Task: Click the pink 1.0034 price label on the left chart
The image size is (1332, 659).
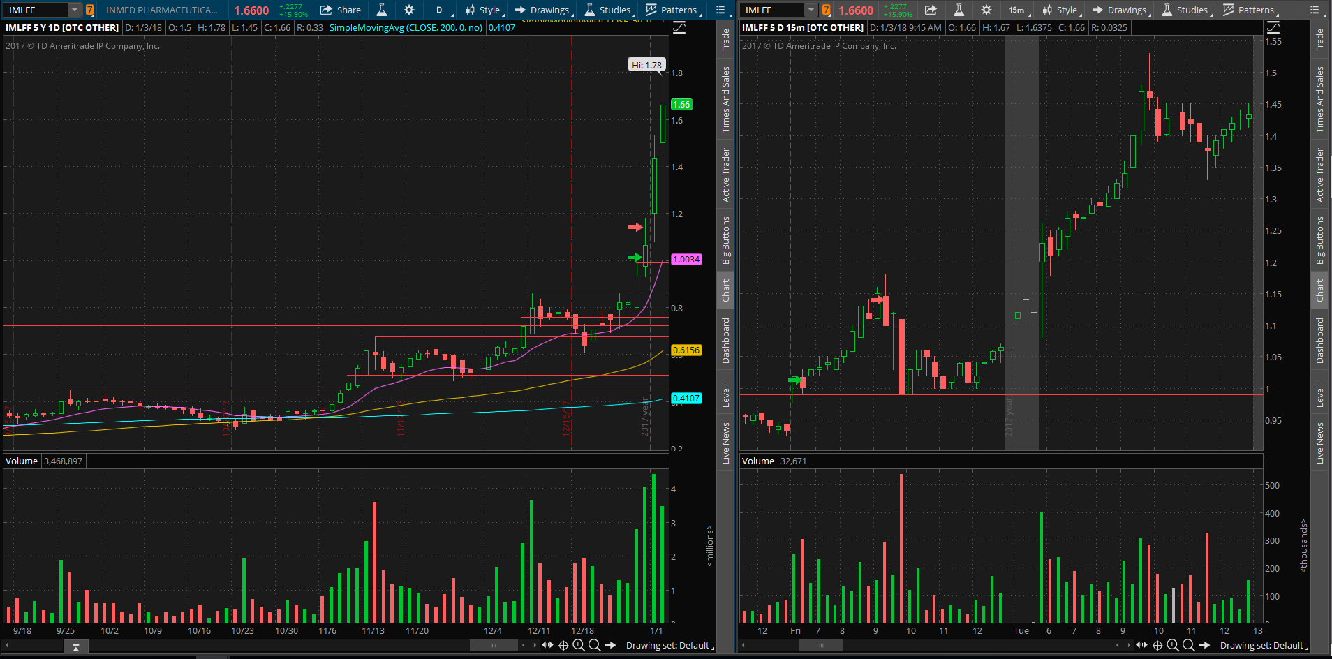Action: [x=686, y=259]
